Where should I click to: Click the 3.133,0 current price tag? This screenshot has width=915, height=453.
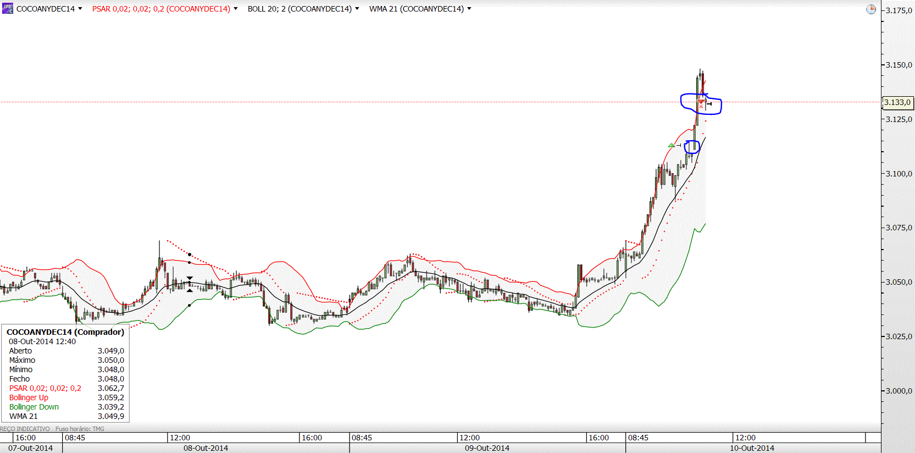click(x=897, y=102)
